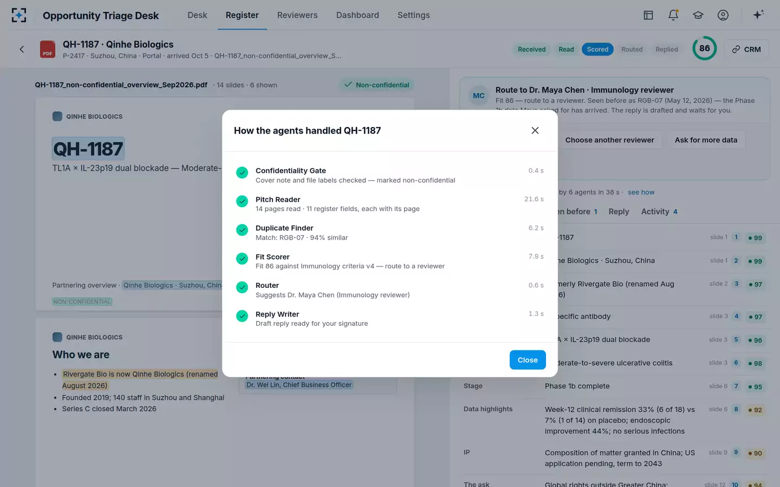
Task: Click the NON-CONFIDENTIAL slide label
Action: (x=82, y=301)
